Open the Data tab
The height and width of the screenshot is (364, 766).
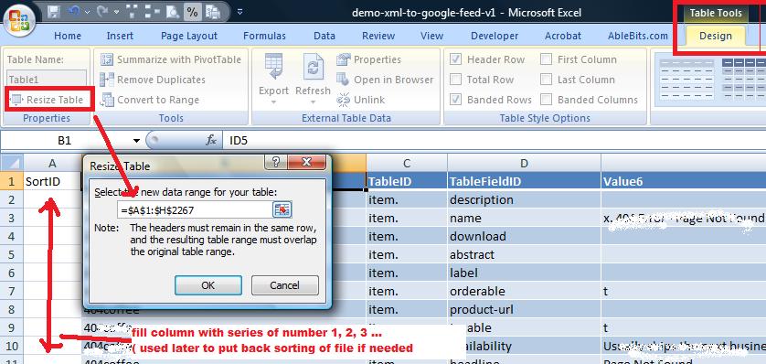tap(324, 36)
